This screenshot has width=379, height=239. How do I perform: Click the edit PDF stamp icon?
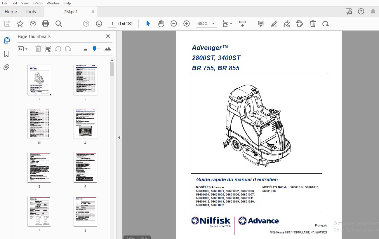[x=300, y=24]
